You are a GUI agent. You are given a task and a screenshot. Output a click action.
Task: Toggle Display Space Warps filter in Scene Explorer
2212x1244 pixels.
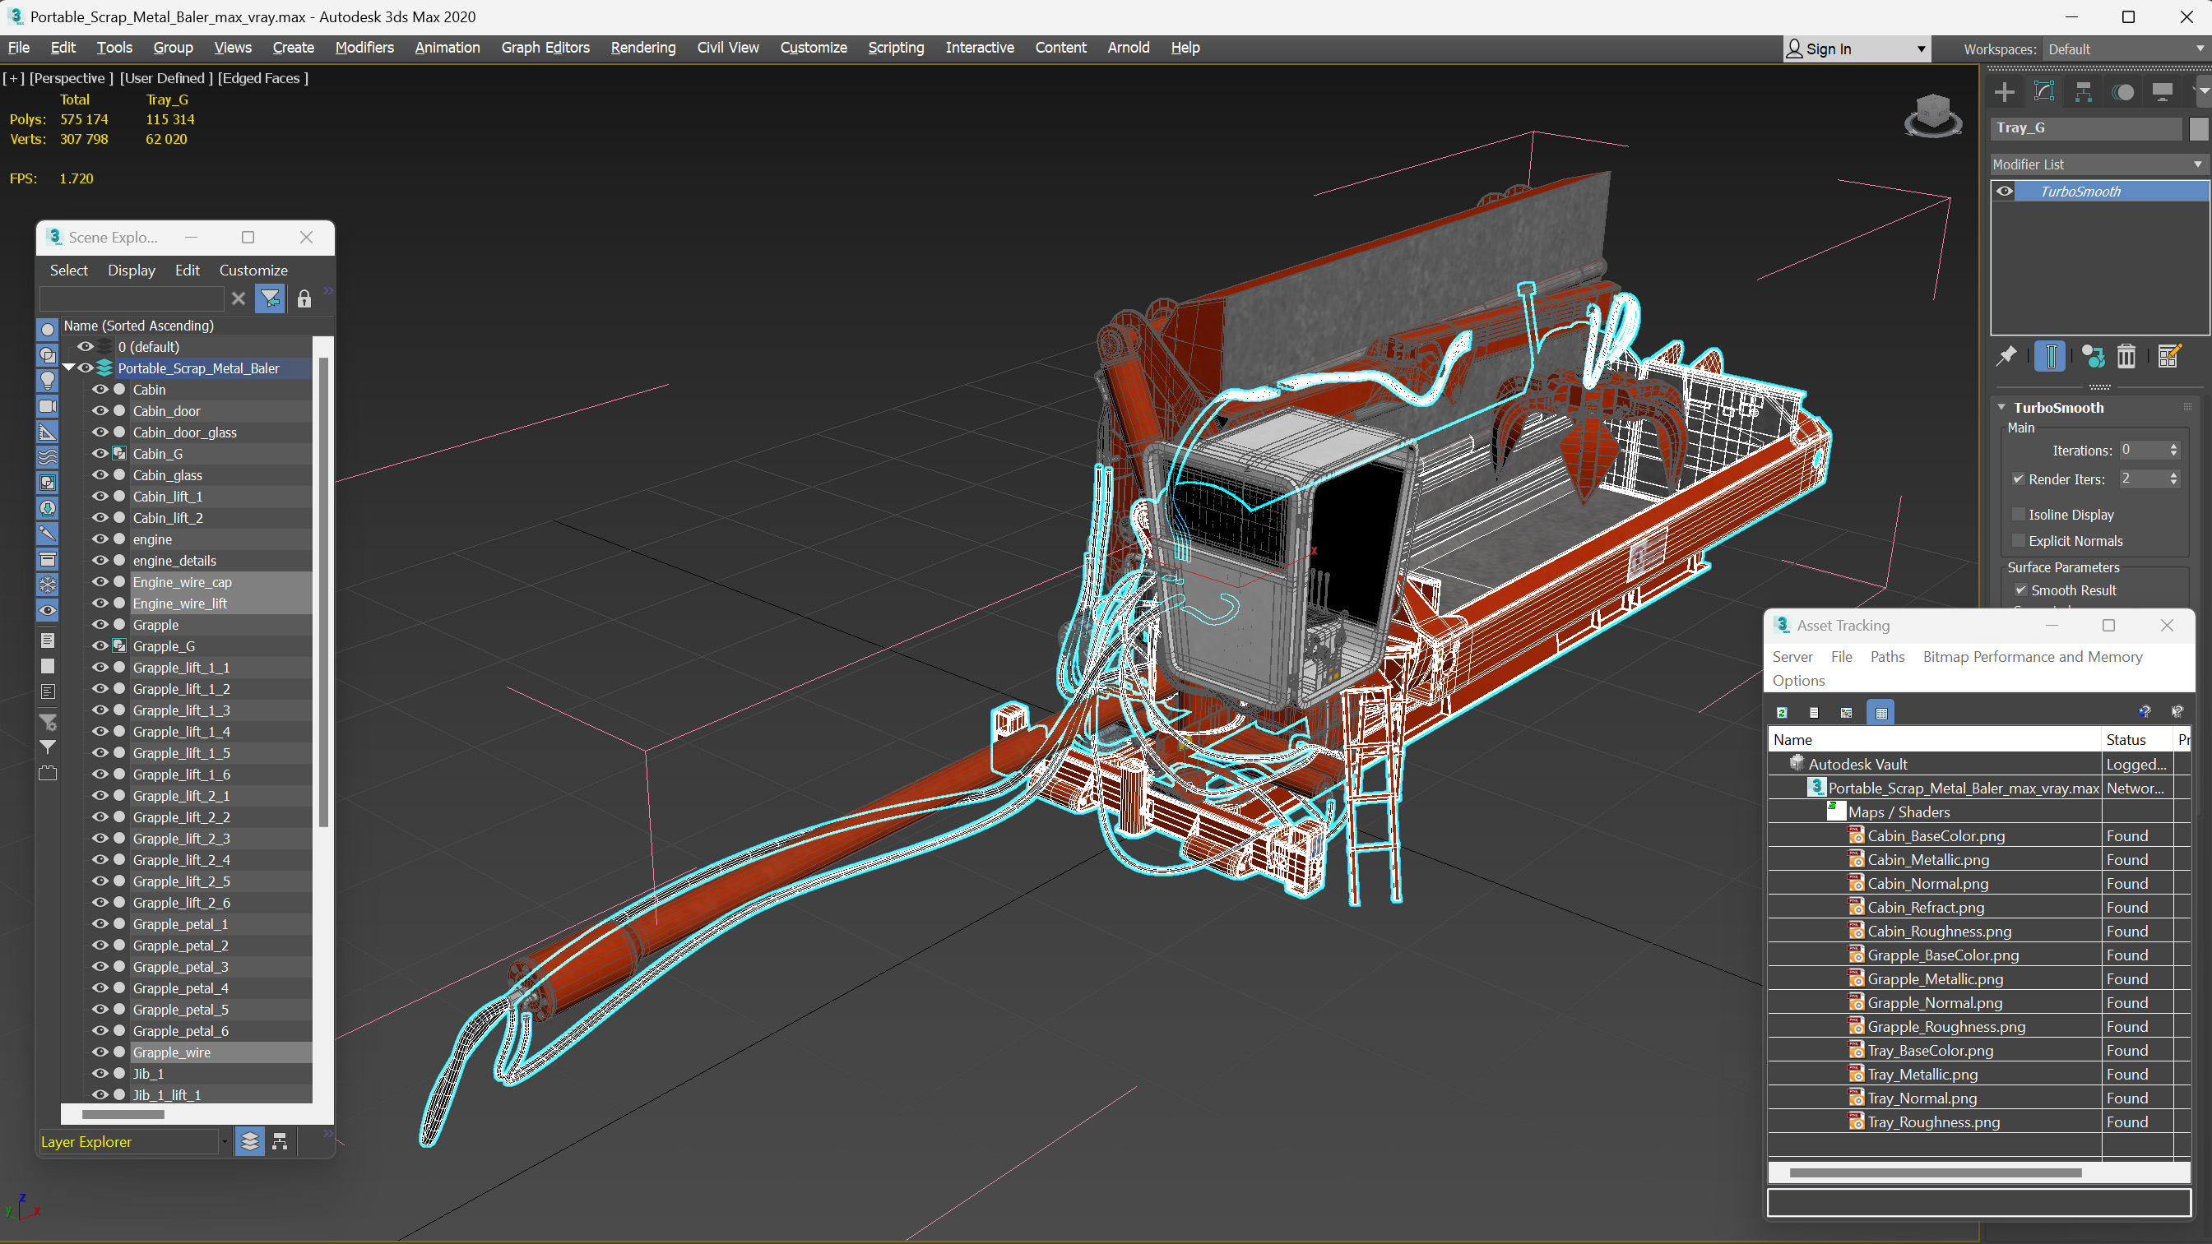[x=48, y=456]
